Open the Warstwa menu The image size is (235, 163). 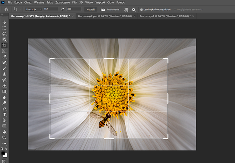click(39, 2)
